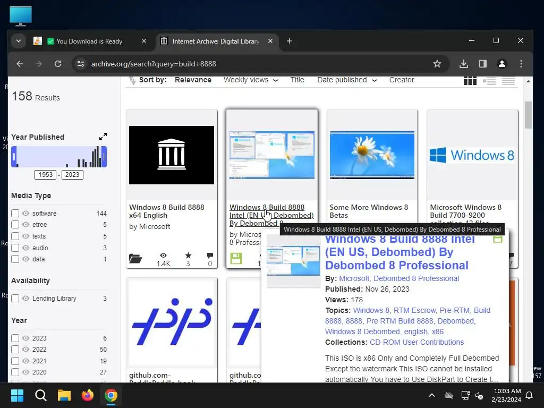This screenshot has width=544, height=408.
Task: Check the 2023 year filter
Action: (x=15, y=338)
